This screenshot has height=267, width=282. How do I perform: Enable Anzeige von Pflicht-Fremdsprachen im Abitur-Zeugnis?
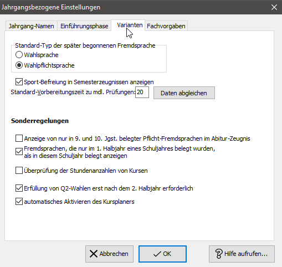pos(19,138)
